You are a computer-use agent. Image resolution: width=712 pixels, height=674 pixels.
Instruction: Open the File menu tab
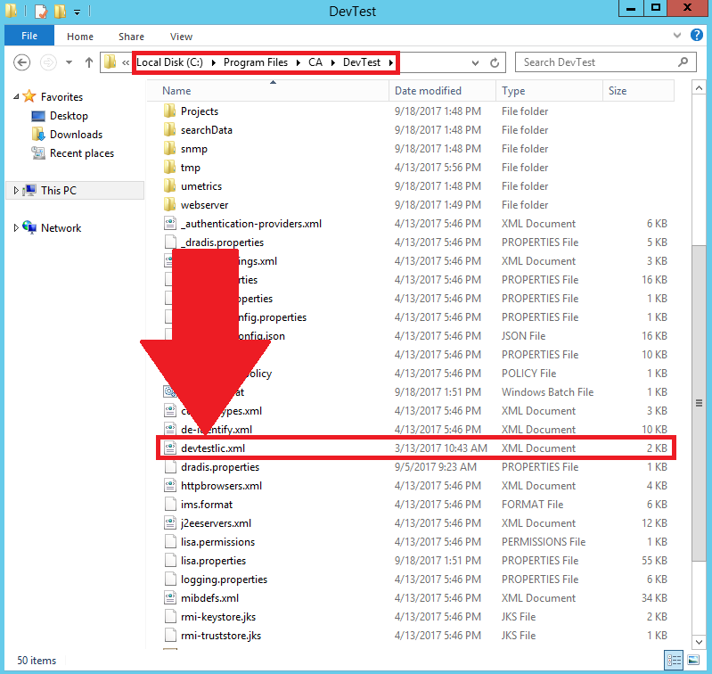[29, 36]
